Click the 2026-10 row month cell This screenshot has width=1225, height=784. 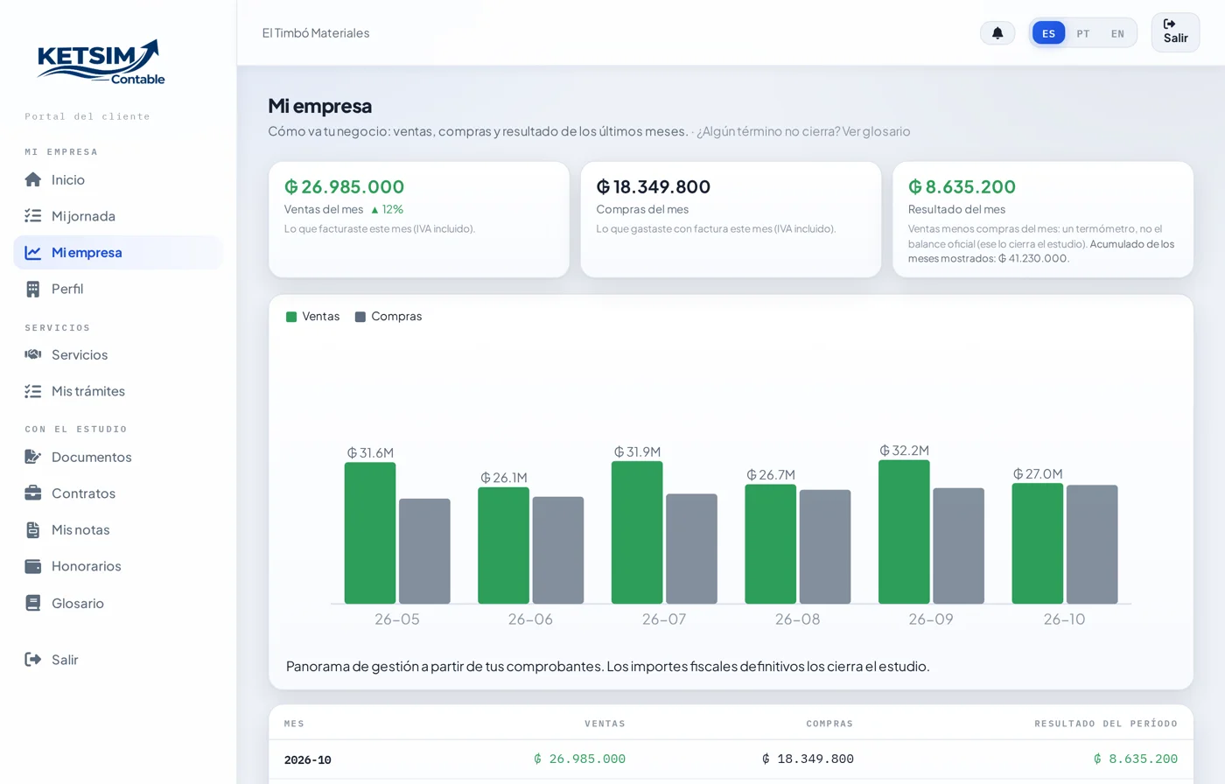[308, 760]
